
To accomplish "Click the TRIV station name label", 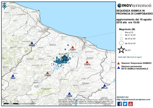I will click(x=13, y=78).
